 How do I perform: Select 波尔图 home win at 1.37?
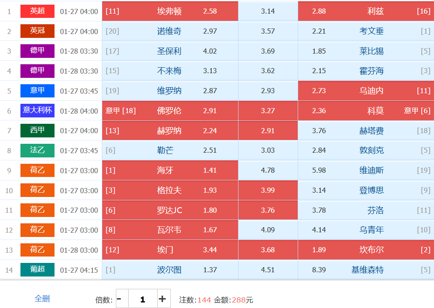(x=170, y=270)
